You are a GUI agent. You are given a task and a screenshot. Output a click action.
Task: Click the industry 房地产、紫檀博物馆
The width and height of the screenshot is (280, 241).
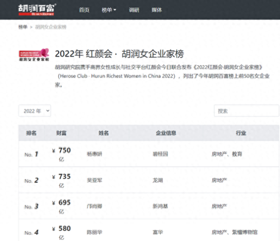pyautogui.click(x=235, y=232)
